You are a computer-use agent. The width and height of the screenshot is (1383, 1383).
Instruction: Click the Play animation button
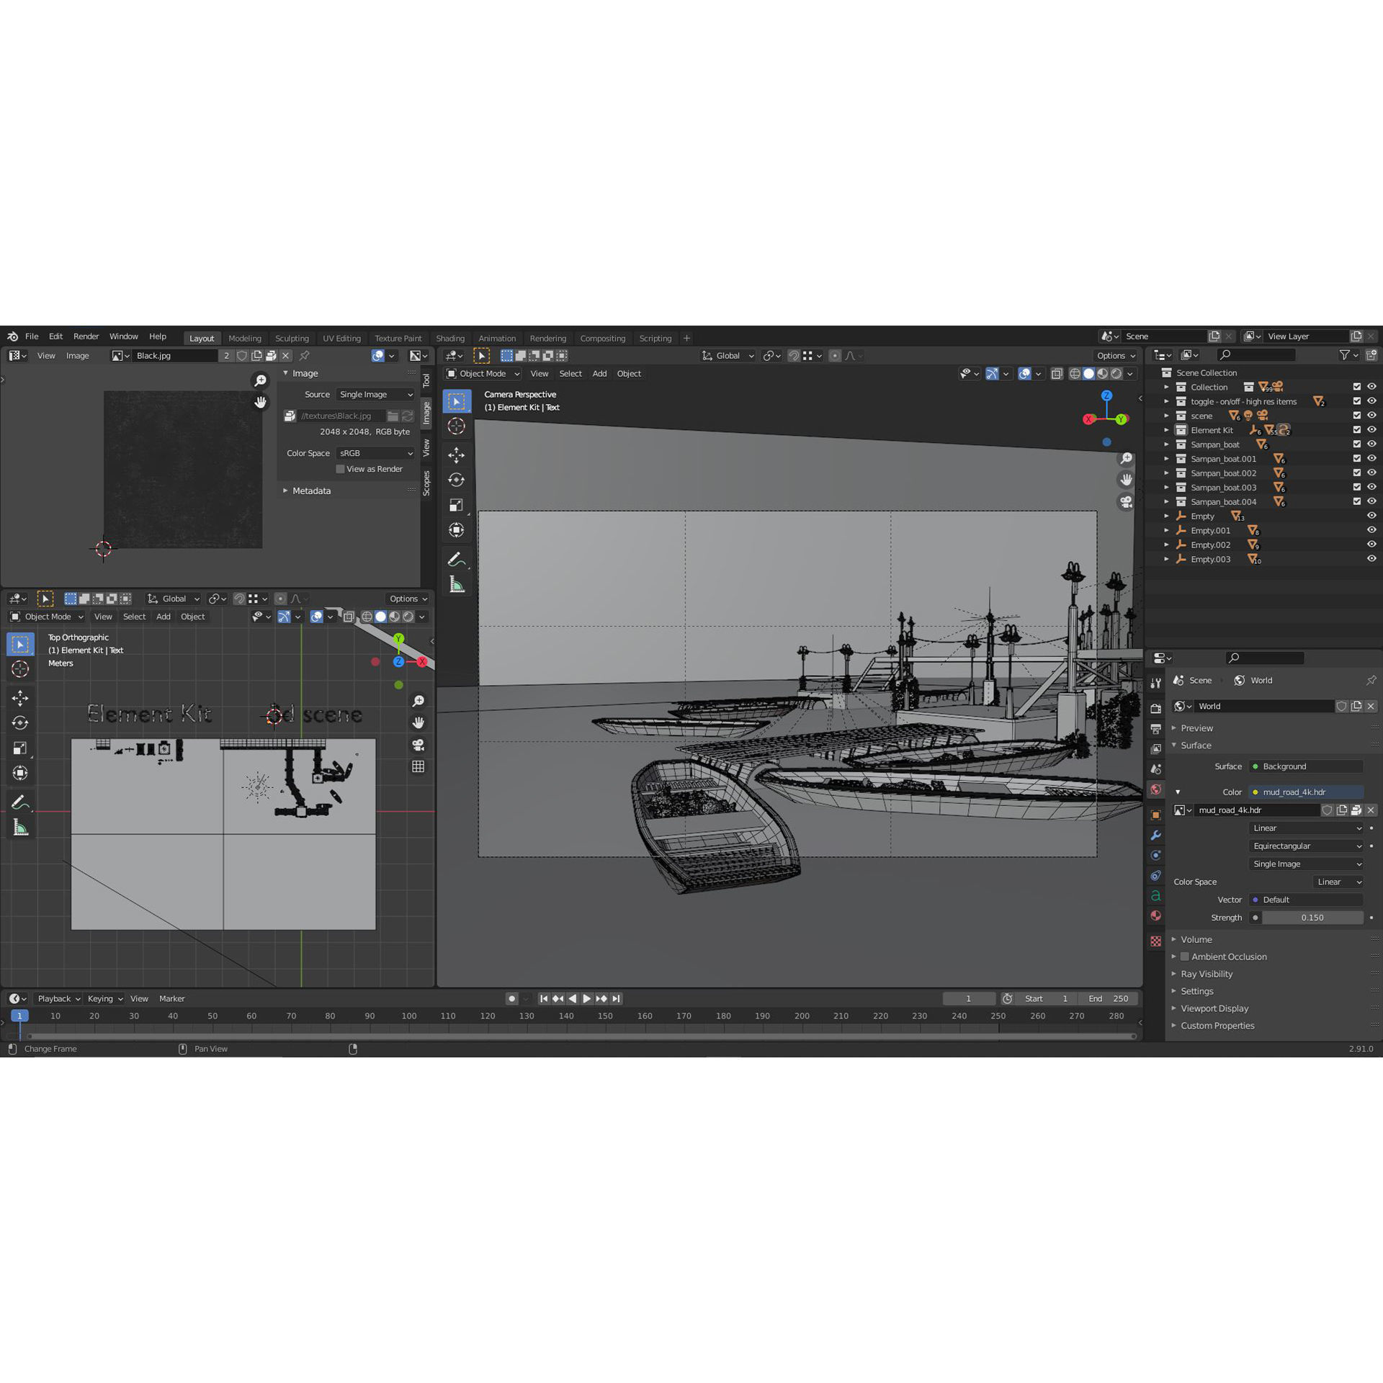tap(586, 998)
